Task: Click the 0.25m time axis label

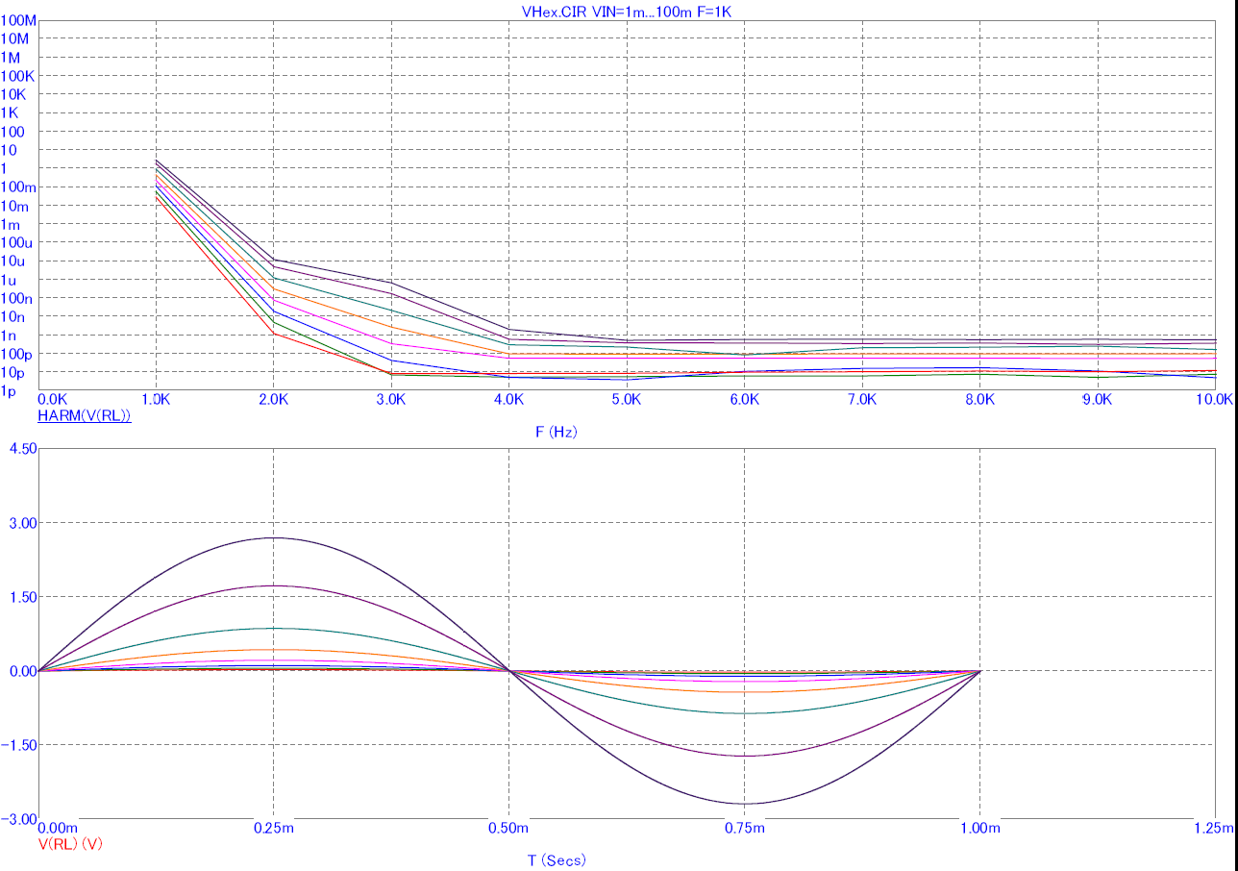Action: click(x=274, y=827)
